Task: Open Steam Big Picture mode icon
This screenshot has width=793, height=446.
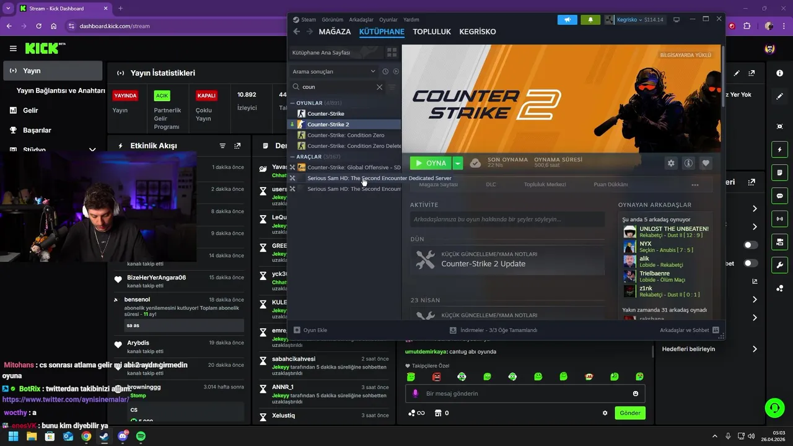Action: 677,19
